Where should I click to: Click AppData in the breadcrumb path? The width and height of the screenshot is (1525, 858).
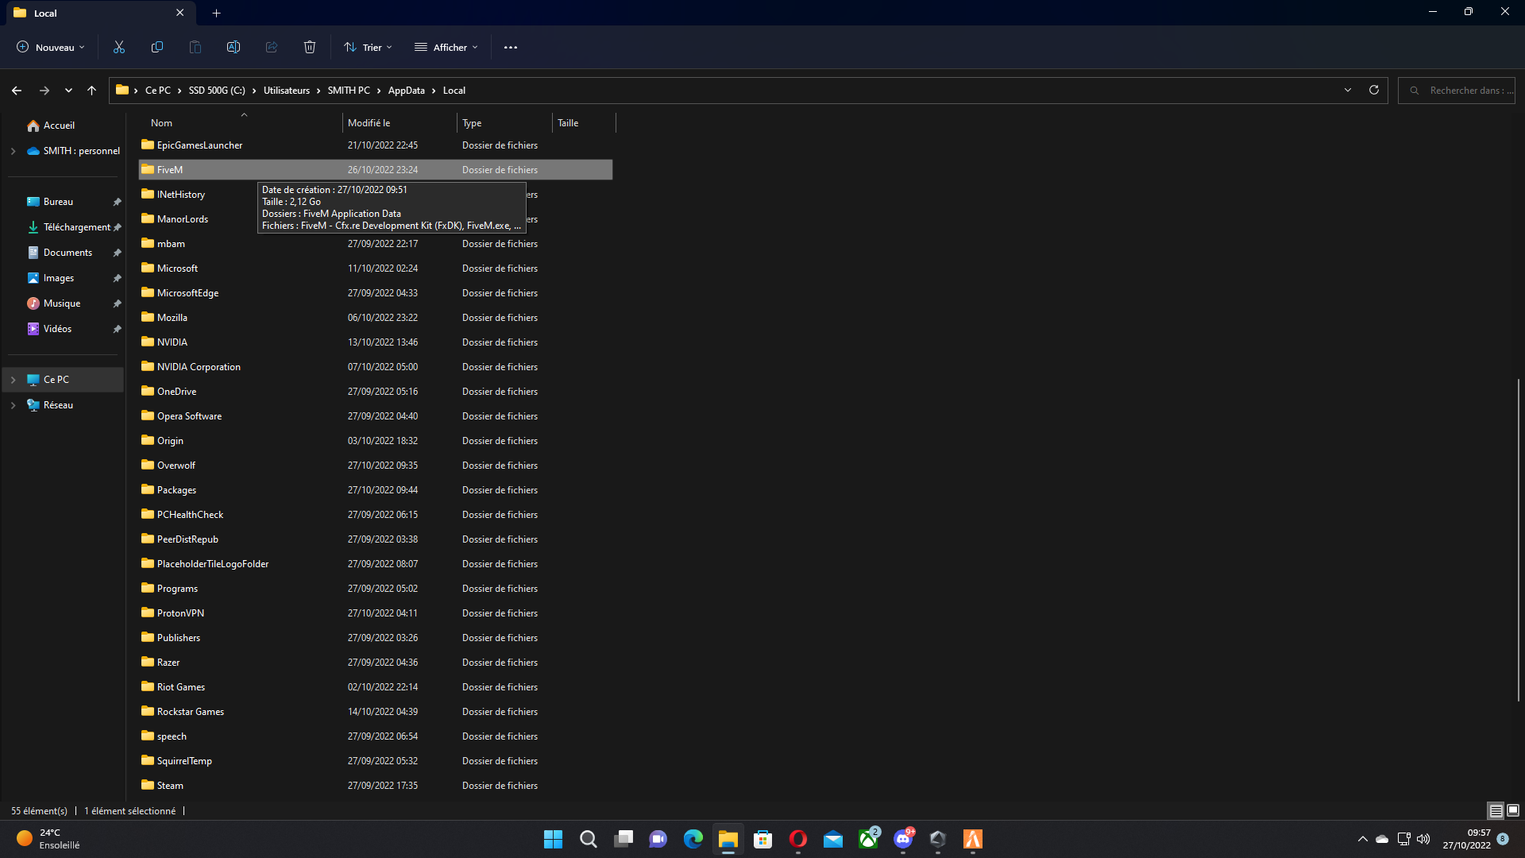(406, 91)
